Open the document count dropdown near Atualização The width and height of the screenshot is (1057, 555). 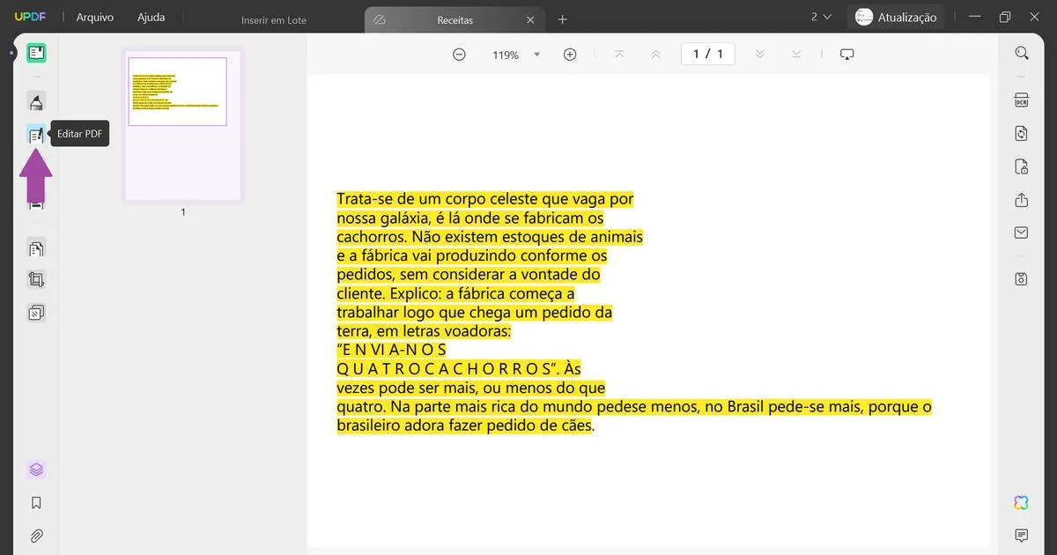pyautogui.click(x=820, y=16)
